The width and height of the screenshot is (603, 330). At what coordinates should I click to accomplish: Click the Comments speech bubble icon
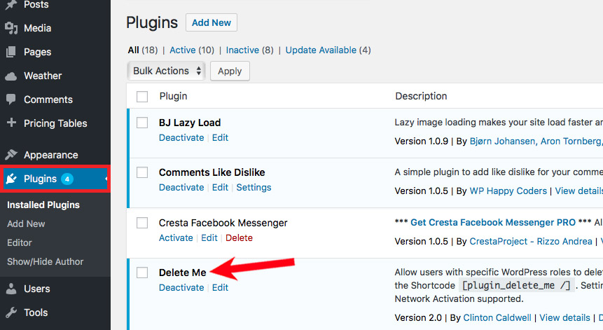[x=11, y=99]
